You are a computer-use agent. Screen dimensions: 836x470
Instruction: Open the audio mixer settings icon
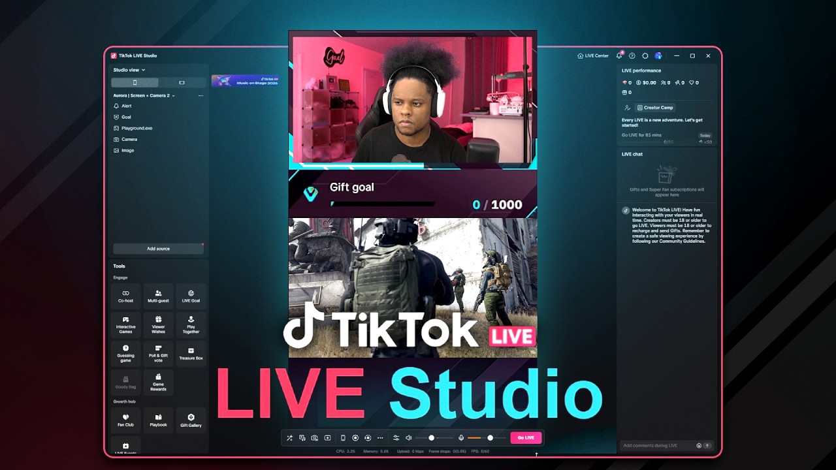point(396,438)
